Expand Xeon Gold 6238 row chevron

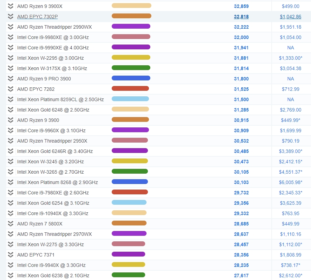click(x=10, y=276)
